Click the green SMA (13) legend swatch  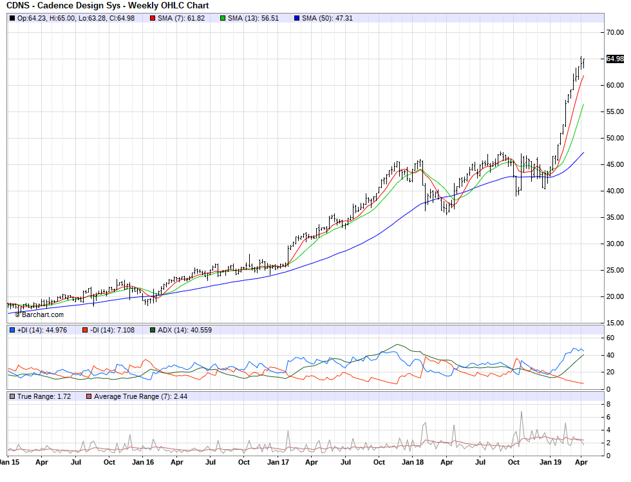coord(223,18)
